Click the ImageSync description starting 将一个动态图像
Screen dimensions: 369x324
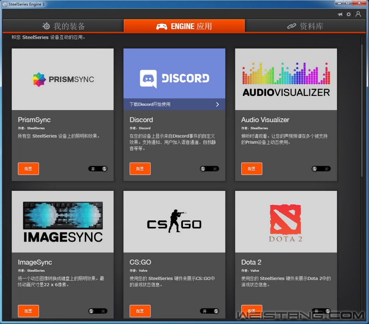[61, 282]
